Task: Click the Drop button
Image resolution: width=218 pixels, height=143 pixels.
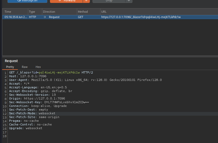Action: pos(109,1)
